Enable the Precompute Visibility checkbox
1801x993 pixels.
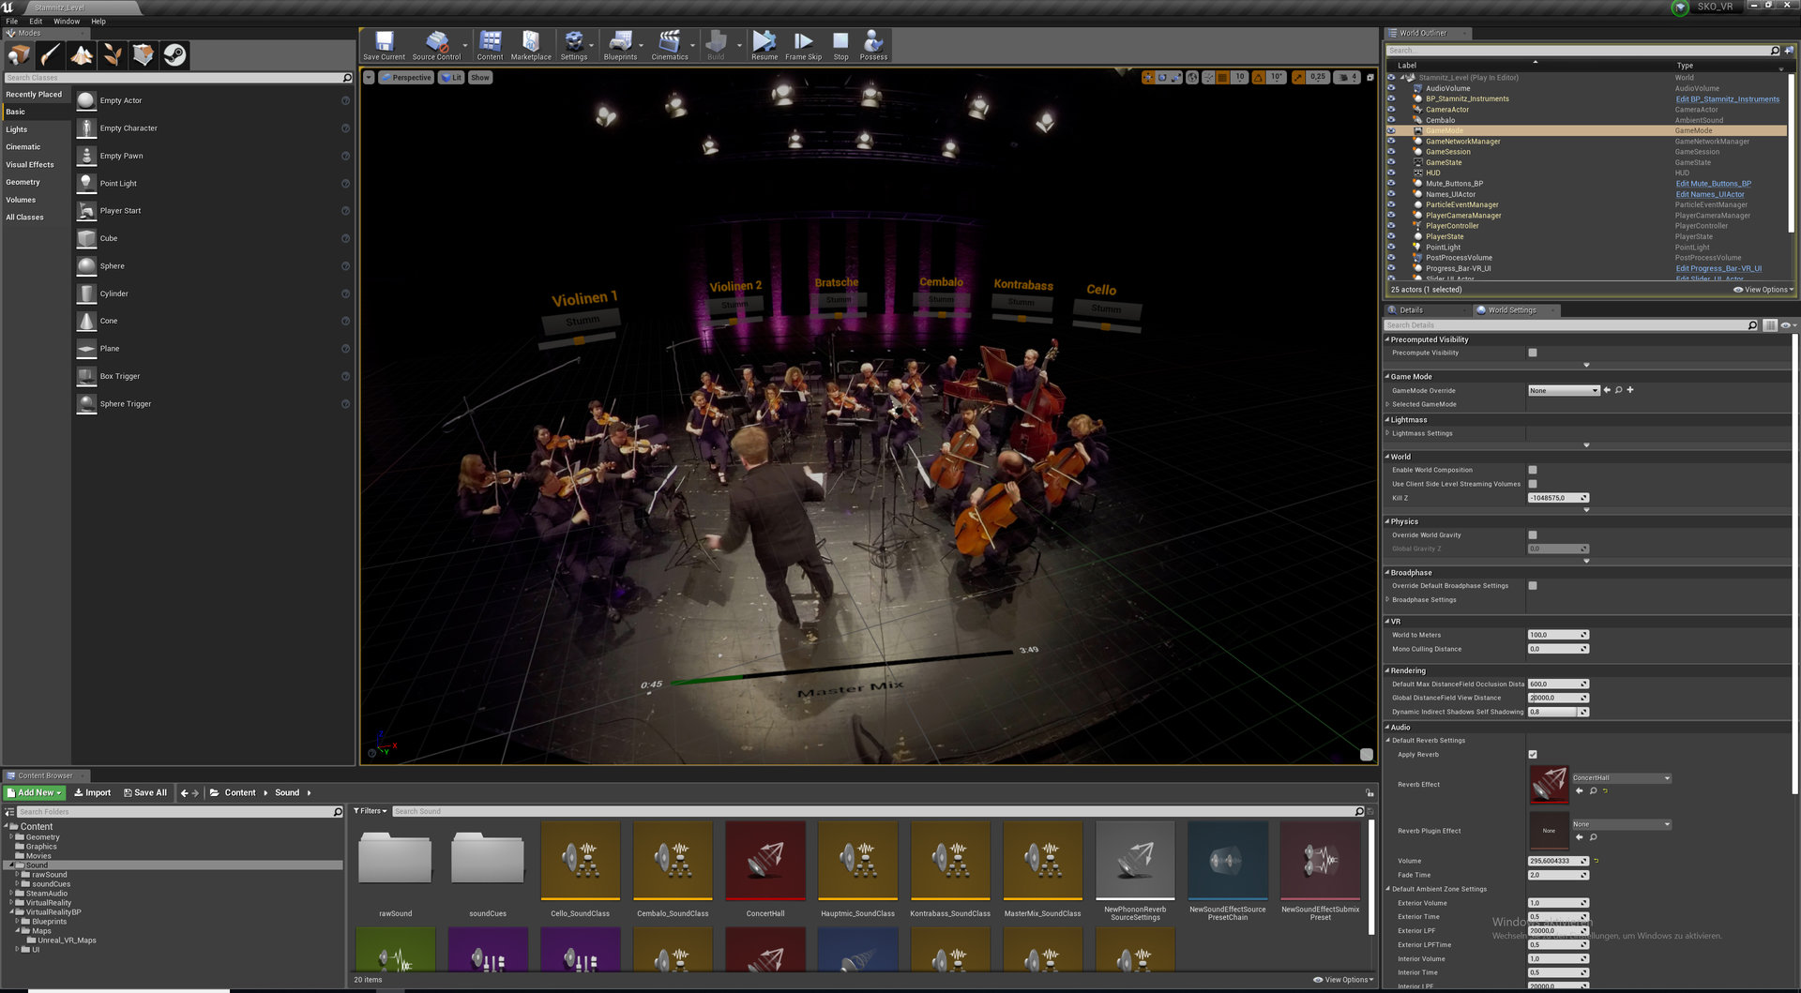coord(1533,354)
